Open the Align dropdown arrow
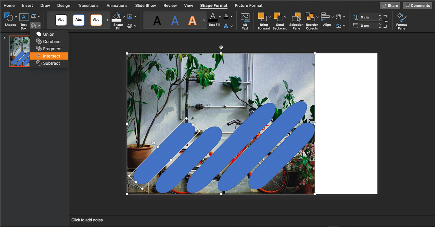Screen dimensions: 435x227 (332, 16)
